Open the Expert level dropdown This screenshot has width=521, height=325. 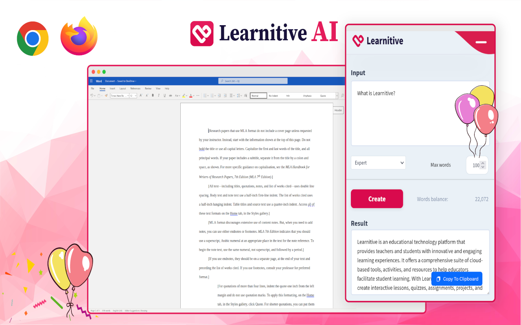[x=378, y=162]
